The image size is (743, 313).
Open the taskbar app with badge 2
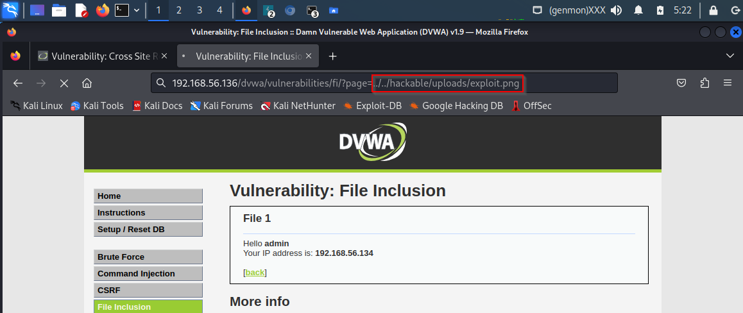tap(269, 10)
